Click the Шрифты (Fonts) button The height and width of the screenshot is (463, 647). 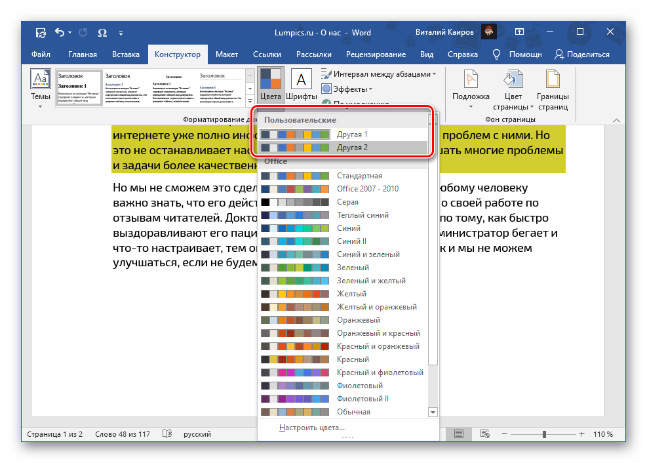(301, 86)
